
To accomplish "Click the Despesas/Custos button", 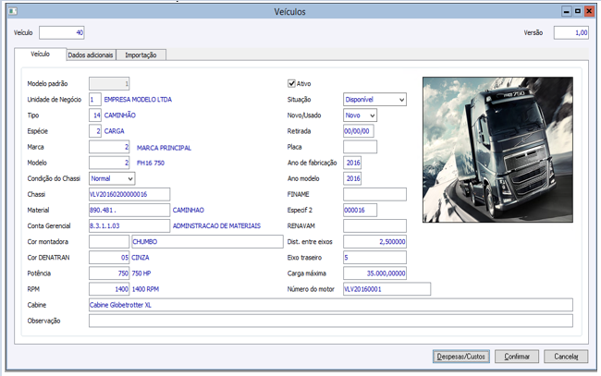I will pyautogui.click(x=461, y=357).
